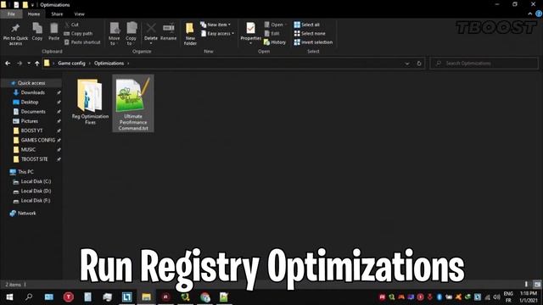Open the Copy to menu
Screen dimensions: 543x305
click(x=131, y=34)
